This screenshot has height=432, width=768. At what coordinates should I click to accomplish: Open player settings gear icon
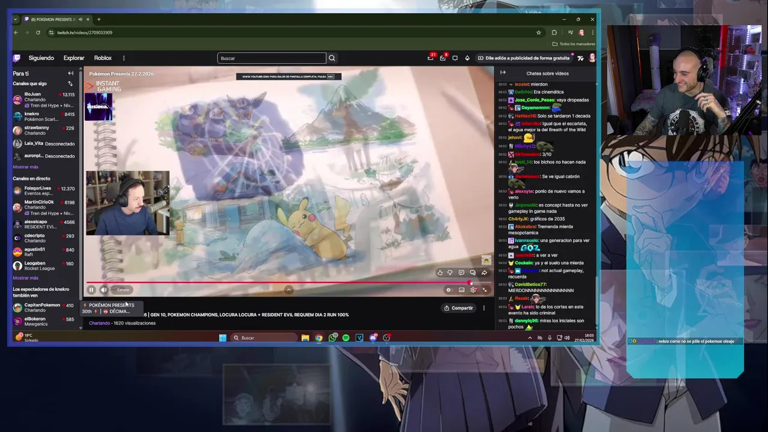(x=473, y=290)
